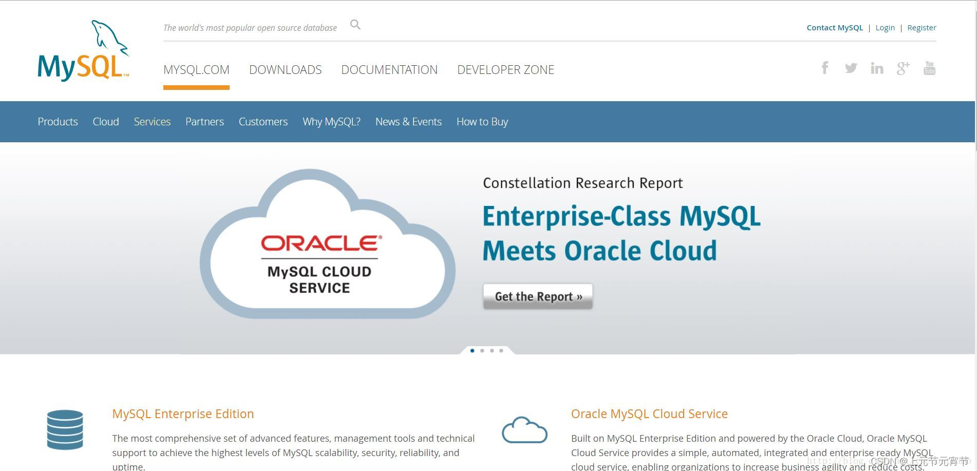The width and height of the screenshot is (977, 471).
Task: Select the Facebook social icon
Action: (x=825, y=67)
